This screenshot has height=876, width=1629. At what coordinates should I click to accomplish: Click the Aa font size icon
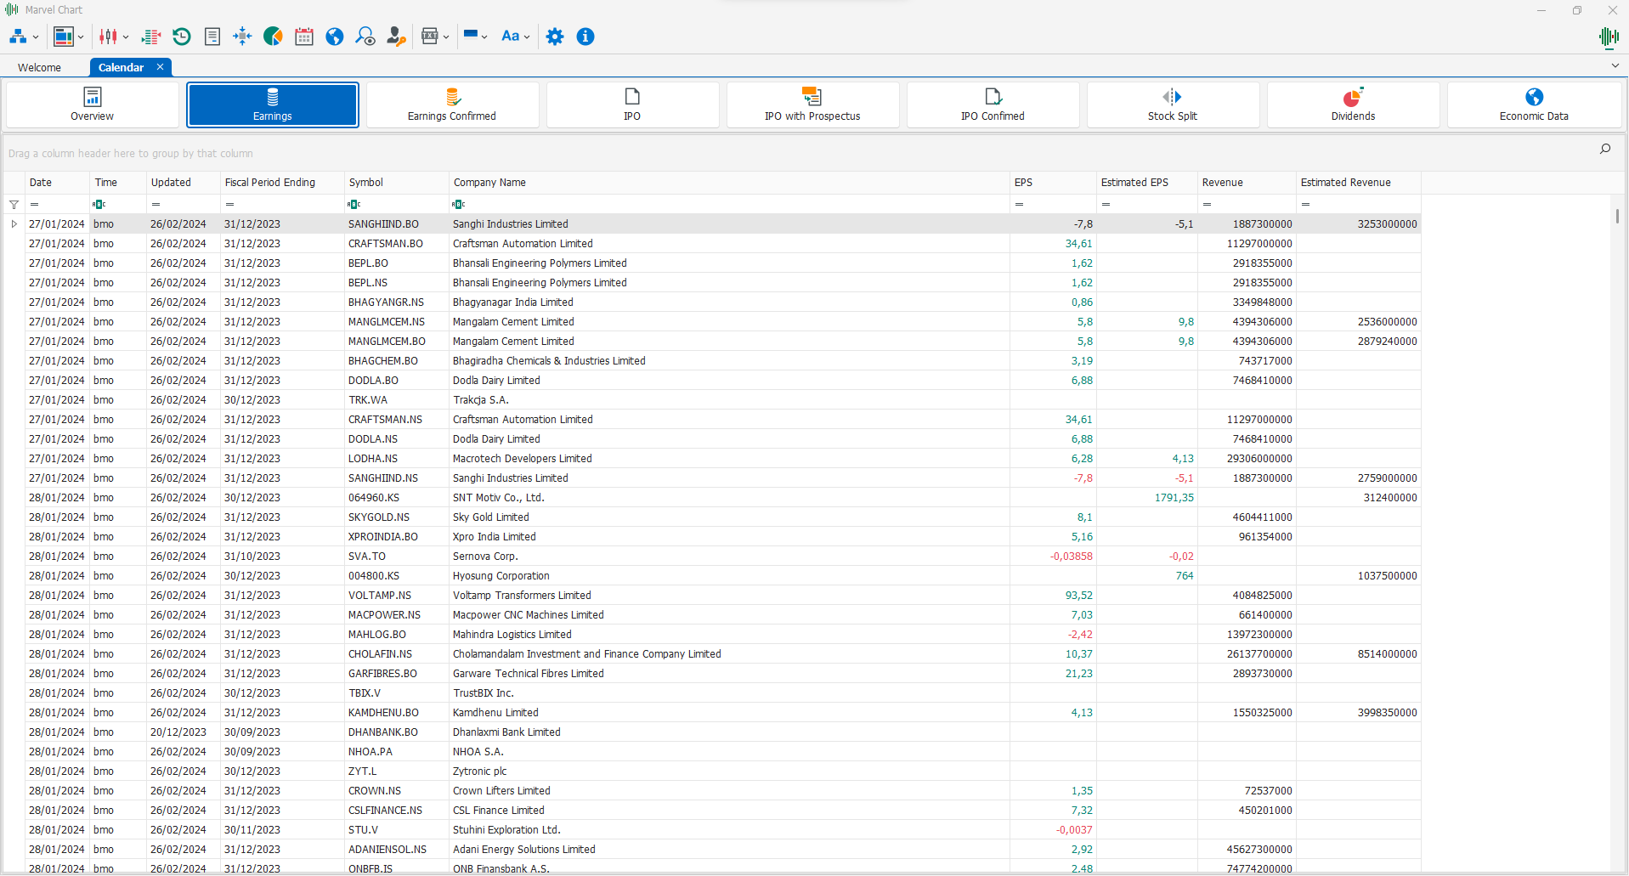[510, 37]
